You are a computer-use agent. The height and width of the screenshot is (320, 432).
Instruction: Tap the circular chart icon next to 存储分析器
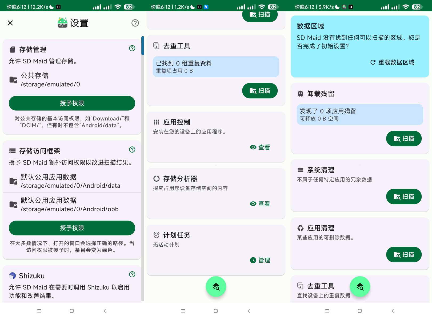tap(157, 179)
